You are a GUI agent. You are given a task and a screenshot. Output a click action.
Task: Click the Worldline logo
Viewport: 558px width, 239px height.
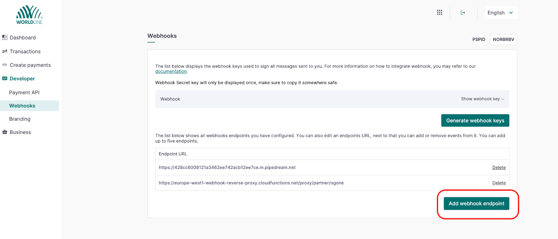click(29, 15)
